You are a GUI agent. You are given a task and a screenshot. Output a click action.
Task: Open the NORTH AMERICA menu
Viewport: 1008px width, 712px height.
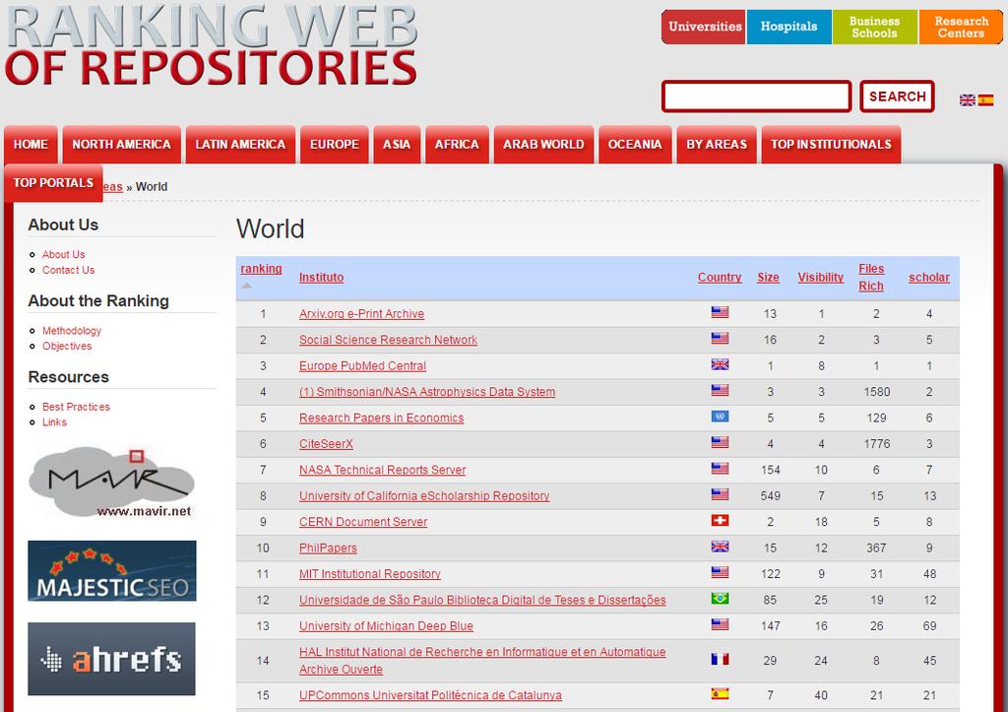(x=121, y=145)
